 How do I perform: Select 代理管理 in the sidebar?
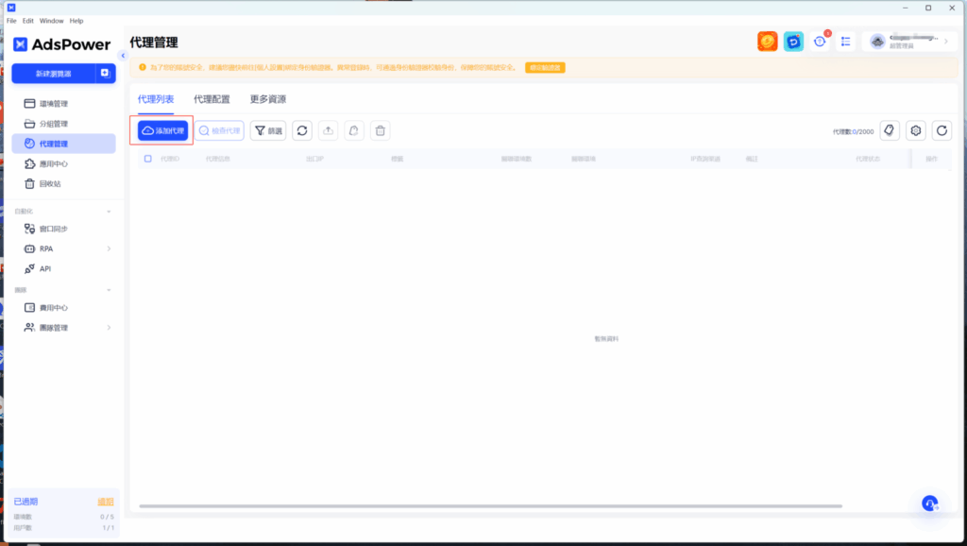pos(63,144)
